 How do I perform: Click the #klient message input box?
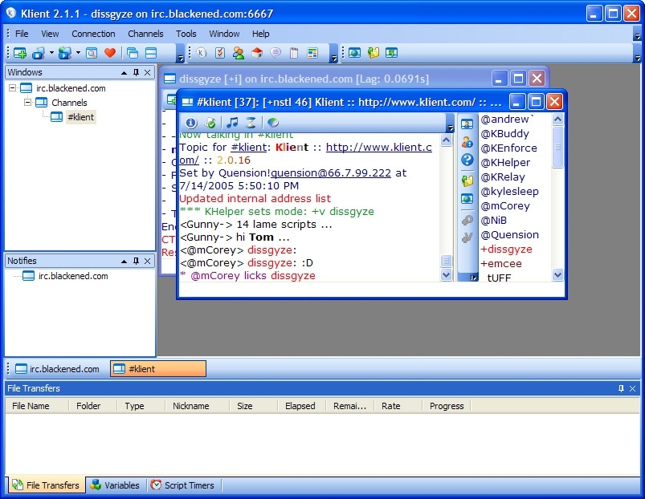tap(371, 289)
